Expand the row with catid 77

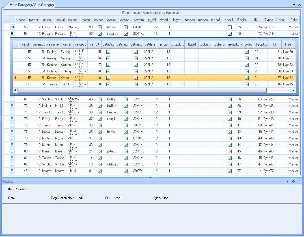click(12, 132)
